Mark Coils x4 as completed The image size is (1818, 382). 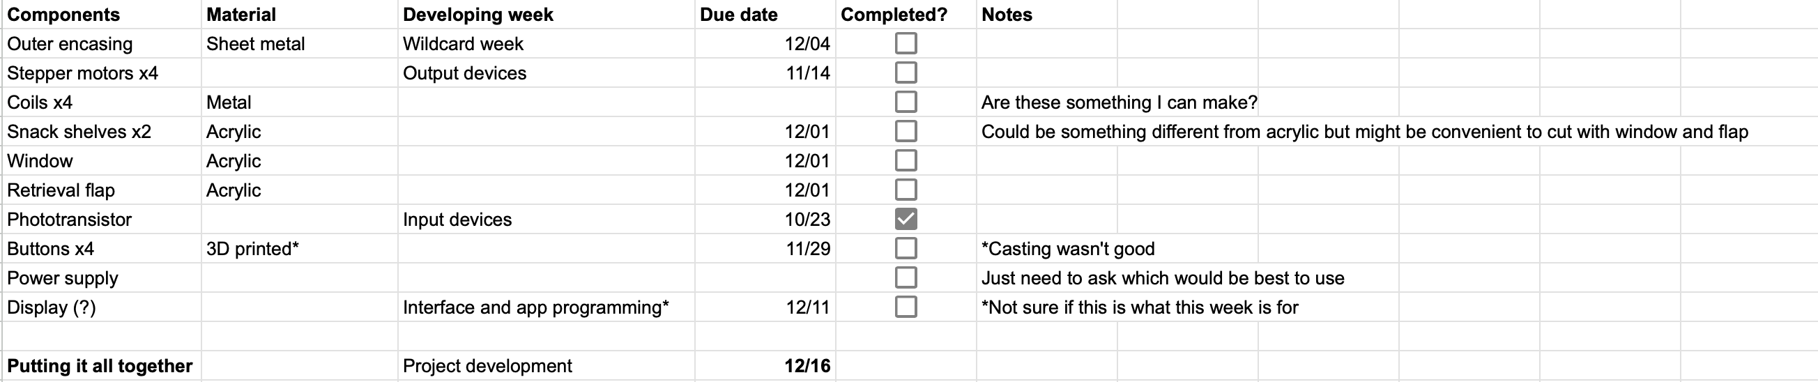coord(906,102)
